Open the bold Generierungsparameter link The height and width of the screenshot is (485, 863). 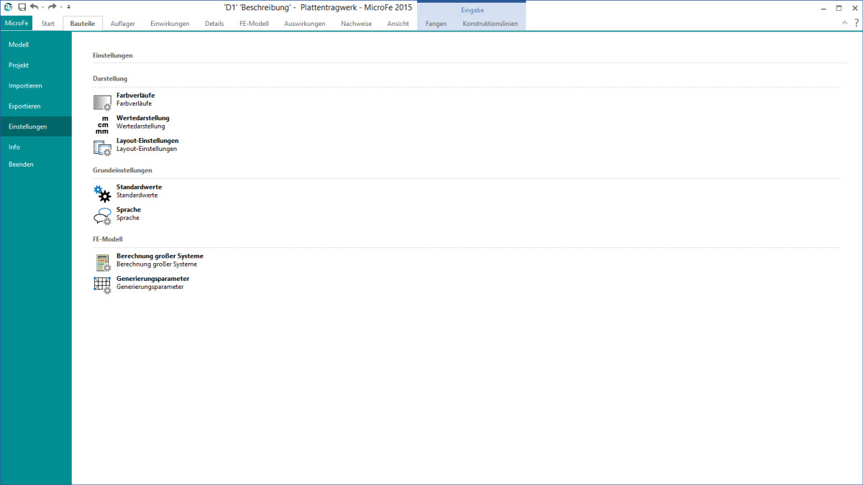coord(153,278)
